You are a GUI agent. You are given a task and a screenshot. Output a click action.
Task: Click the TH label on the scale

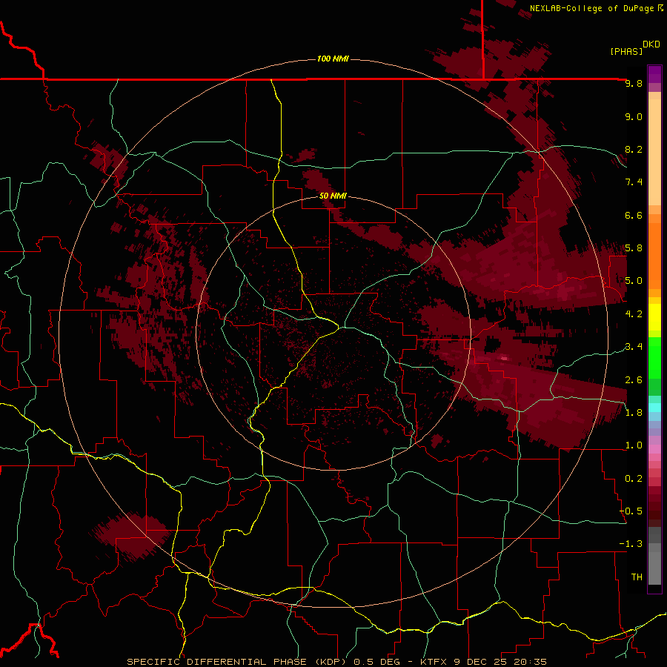tap(637, 577)
